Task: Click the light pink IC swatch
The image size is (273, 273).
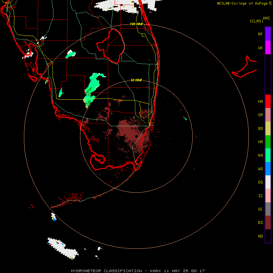Action: [x=268, y=196]
